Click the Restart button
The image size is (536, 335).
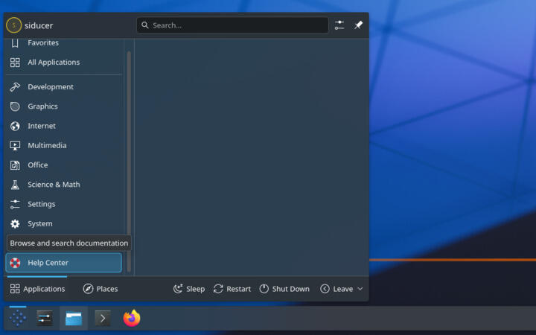(x=232, y=289)
